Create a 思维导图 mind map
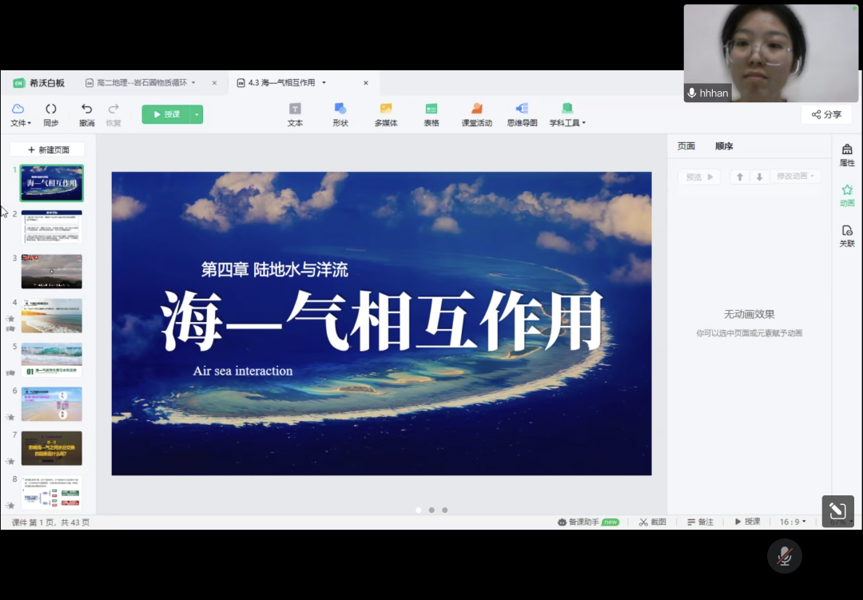The width and height of the screenshot is (863, 600). click(x=522, y=113)
